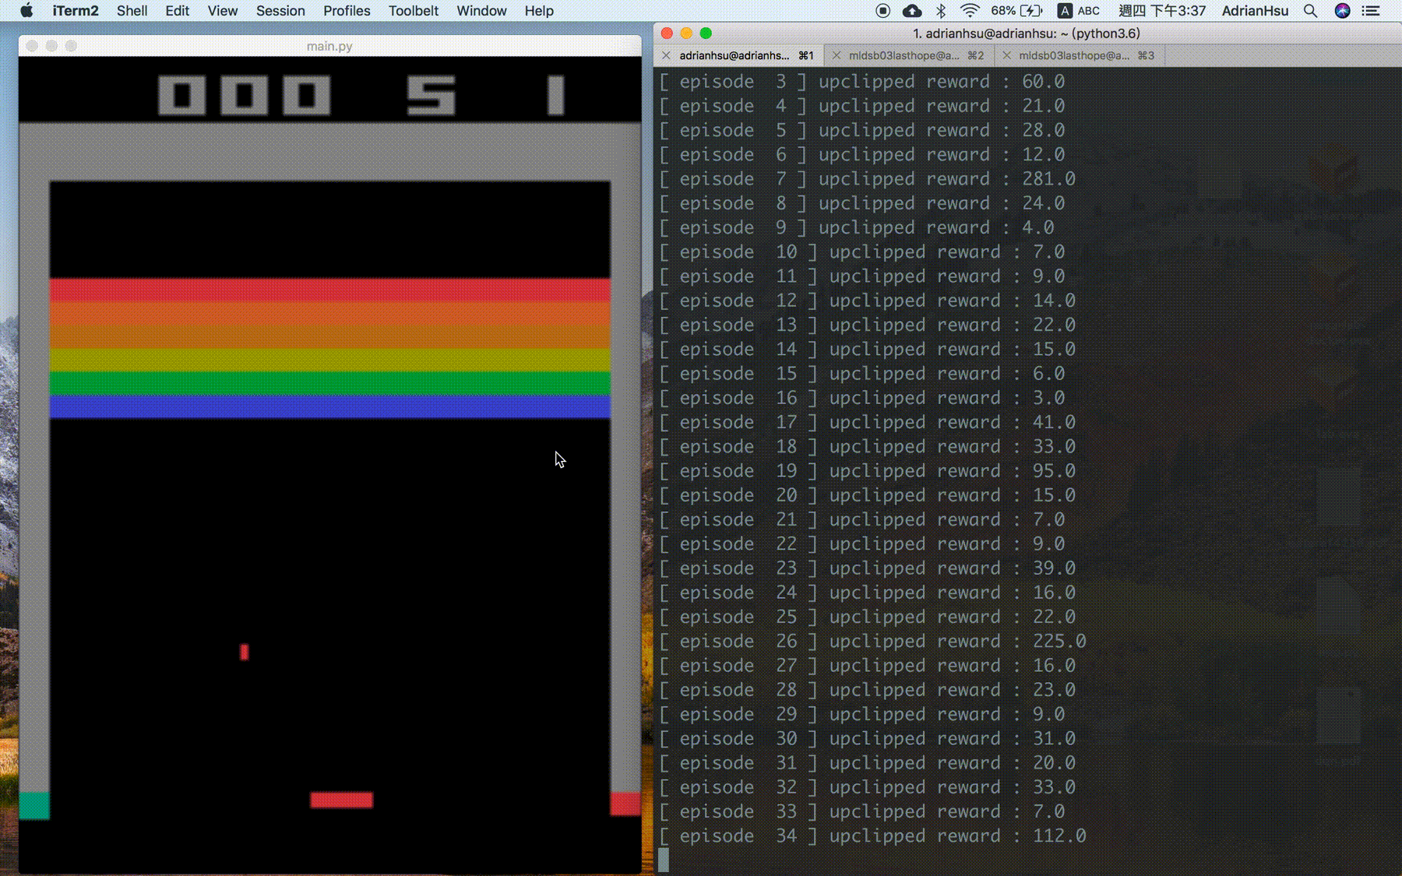The width and height of the screenshot is (1402, 876).
Task: Open the Apple menu
Action: [x=26, y=11]
